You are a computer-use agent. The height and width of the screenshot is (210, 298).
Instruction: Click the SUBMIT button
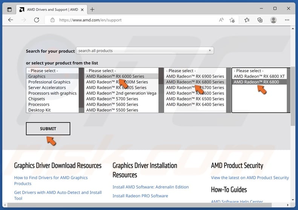point(48,128)
